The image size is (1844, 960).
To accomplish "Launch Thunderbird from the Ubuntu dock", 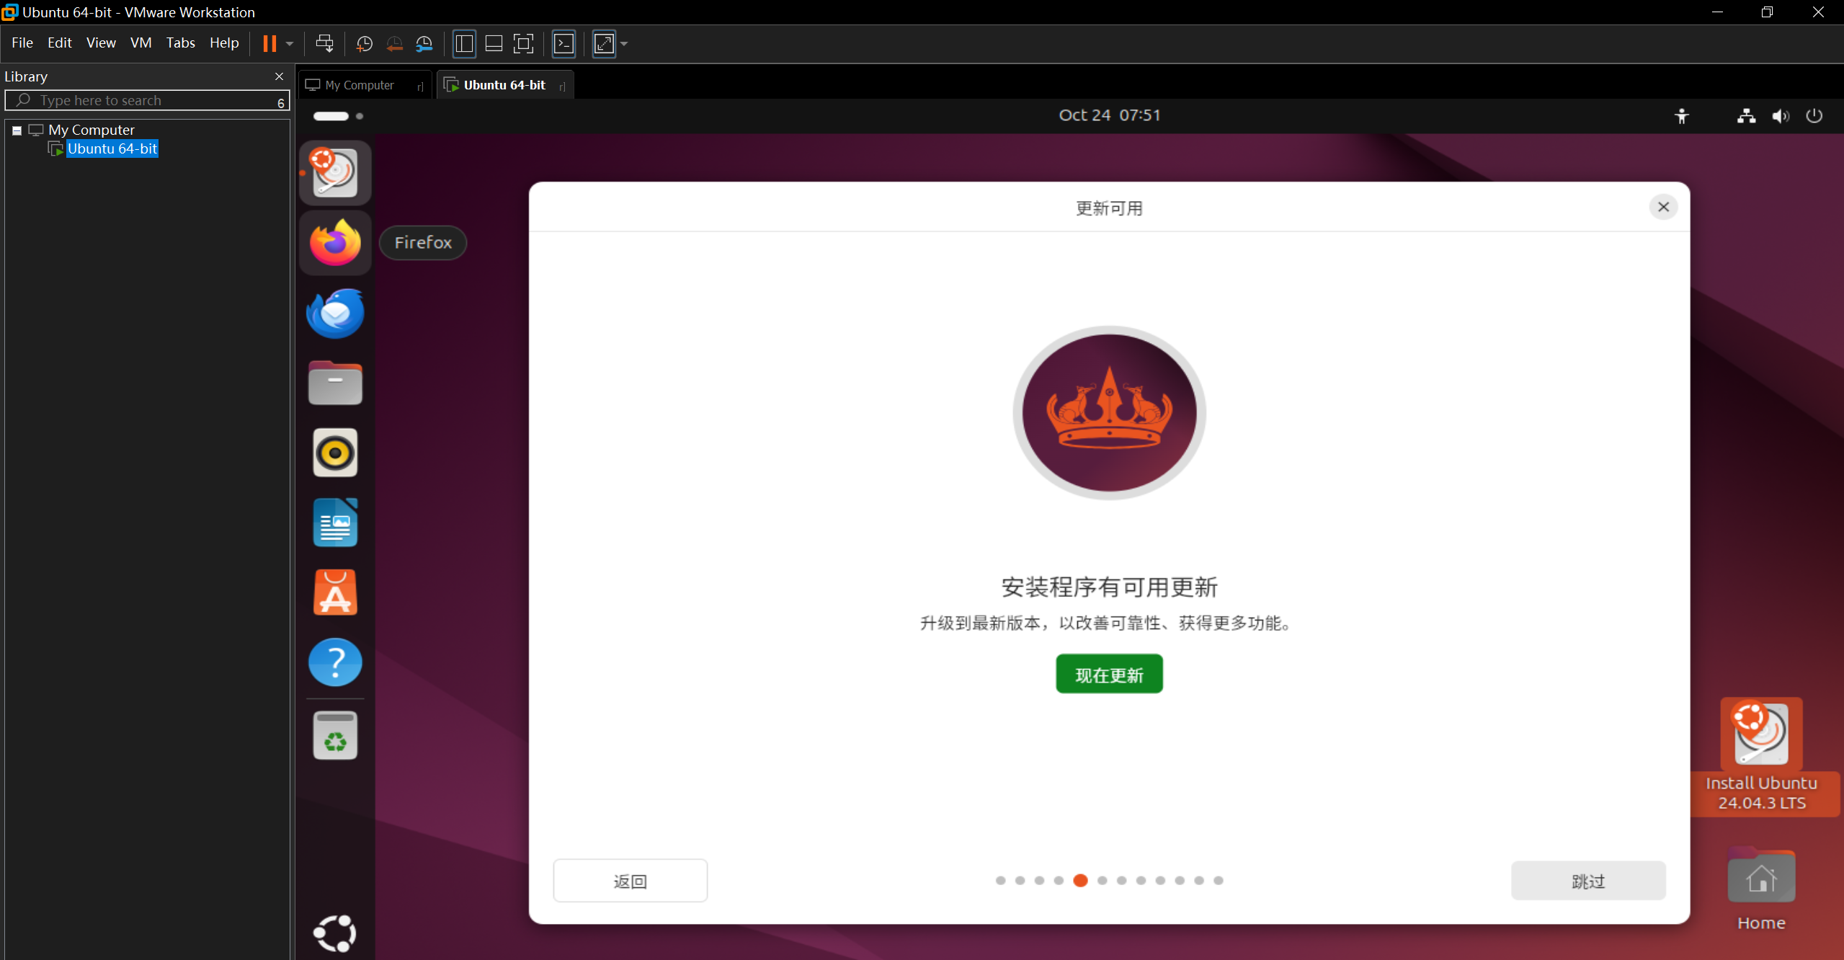I will pyautogui.click(x=335, y=314).
